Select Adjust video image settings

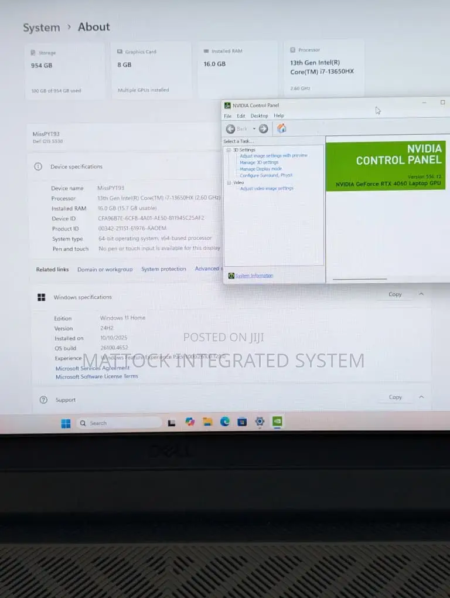[x=267, y=188]
